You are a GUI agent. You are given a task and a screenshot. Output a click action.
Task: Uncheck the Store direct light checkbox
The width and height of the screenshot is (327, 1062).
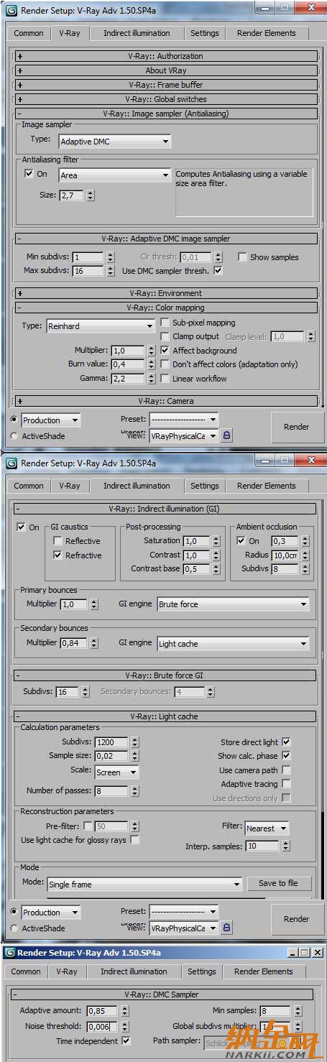tap(286, 742)
